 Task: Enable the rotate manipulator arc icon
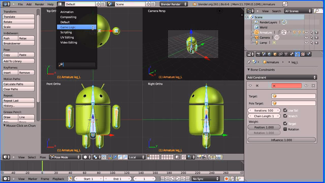pyautogui.click(x=120, y=157)
